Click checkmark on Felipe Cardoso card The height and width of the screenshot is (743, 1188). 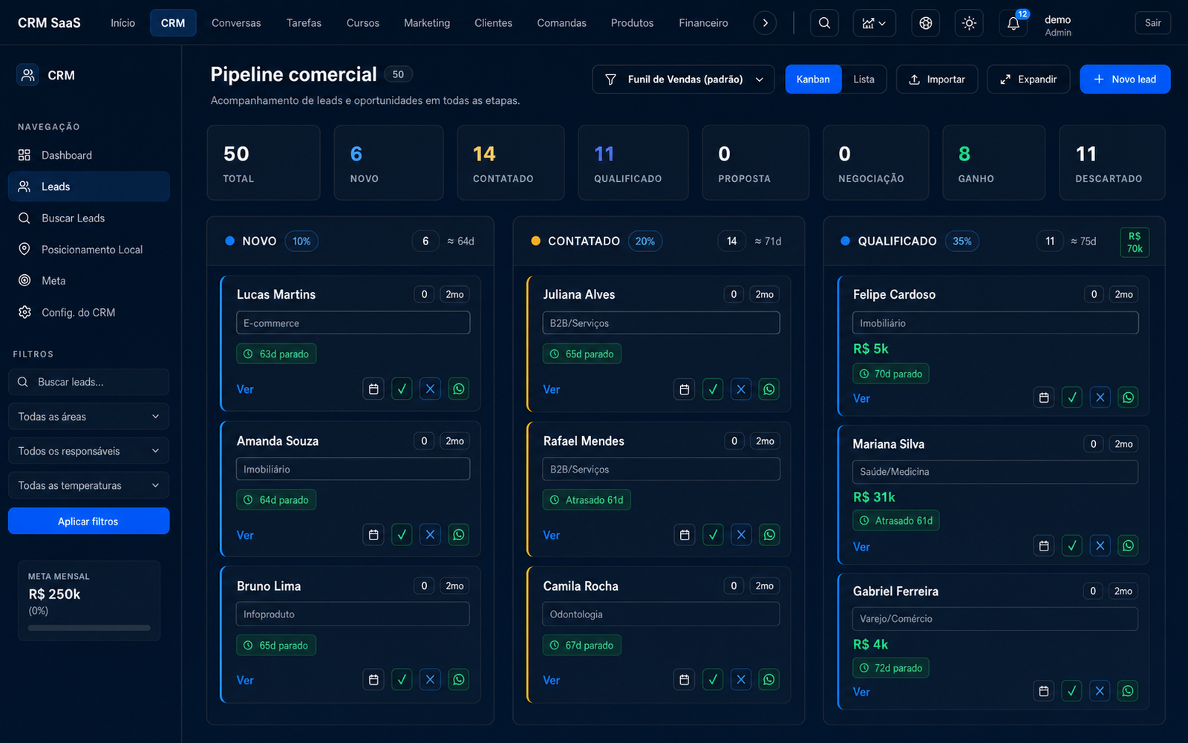click(x=1072, y=398)
